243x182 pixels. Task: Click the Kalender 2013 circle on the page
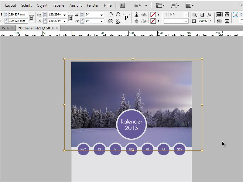(x=132, y=125)
